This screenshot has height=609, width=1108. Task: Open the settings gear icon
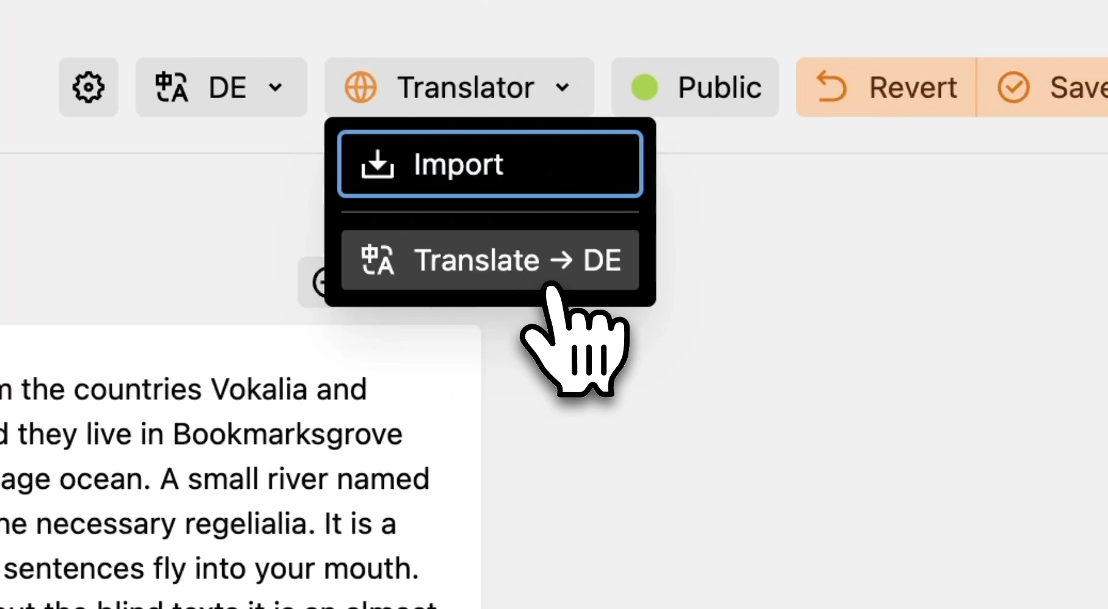tap(88, 87)
